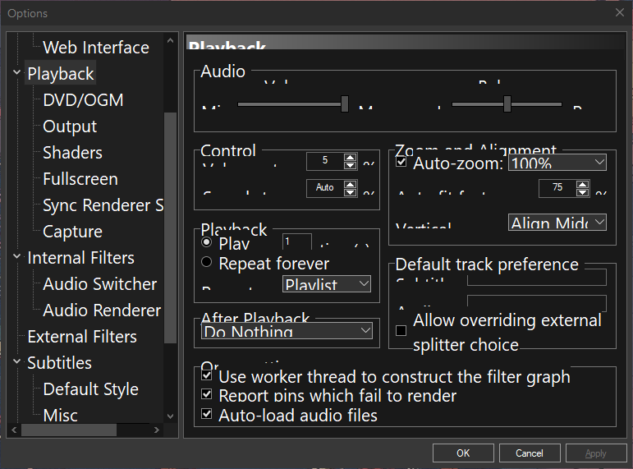Select the Repeat forever radio button
Viewport: 633px width, 469px height.
(206, 262)
